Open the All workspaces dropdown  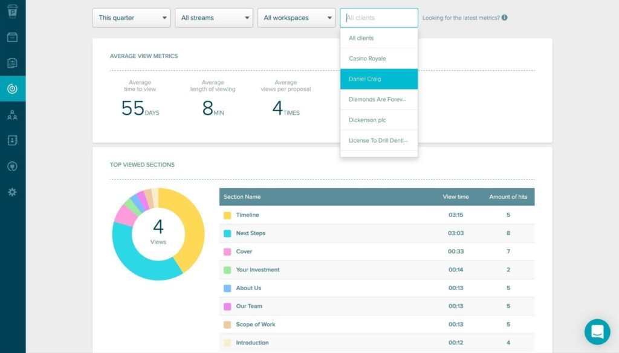[x=296, y=18]
